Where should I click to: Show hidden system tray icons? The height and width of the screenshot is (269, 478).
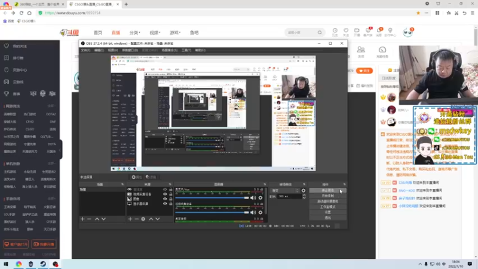pyautogui.click(x=420, y=264)
